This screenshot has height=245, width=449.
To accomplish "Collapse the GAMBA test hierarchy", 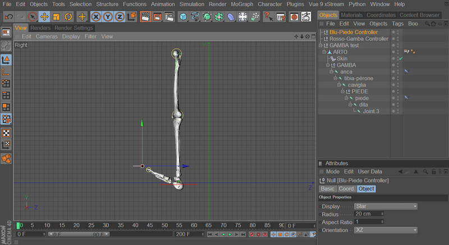I will click(x=322, y=45).
